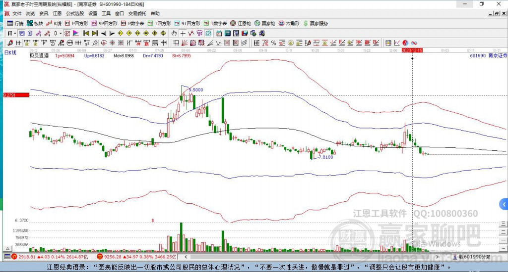
Task: Click the save floppy disk icon
Action: coord(245,33)
